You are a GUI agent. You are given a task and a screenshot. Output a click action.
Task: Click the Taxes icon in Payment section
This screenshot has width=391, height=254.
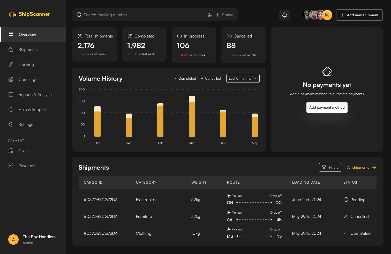(x=11, y=151)
